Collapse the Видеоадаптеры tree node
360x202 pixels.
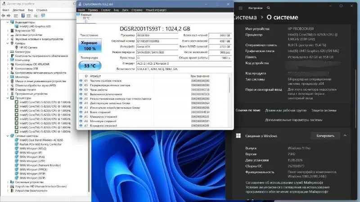(x=8, y=22)
